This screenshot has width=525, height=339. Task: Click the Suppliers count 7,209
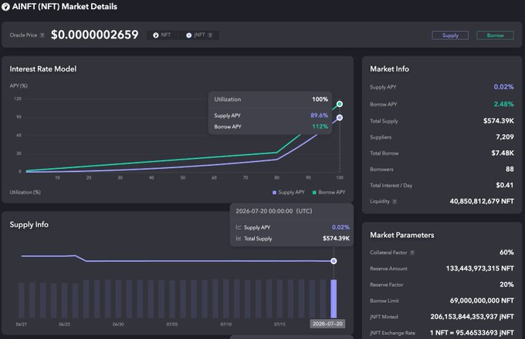[505, 137]
